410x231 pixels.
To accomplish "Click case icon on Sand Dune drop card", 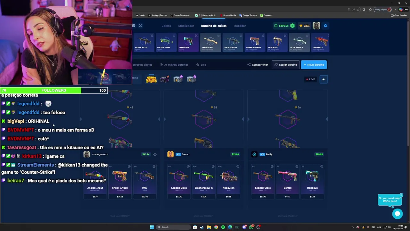I will [218, 36].
